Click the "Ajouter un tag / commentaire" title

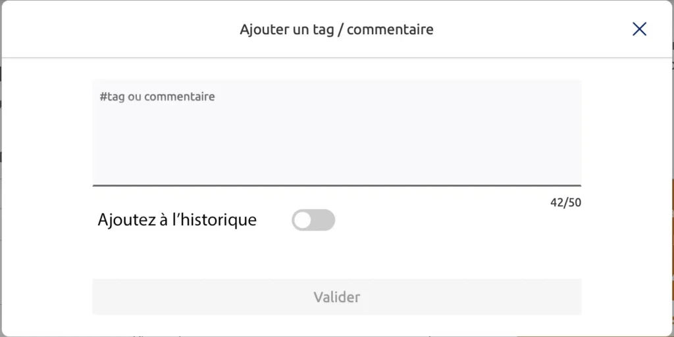pos(336,30)
